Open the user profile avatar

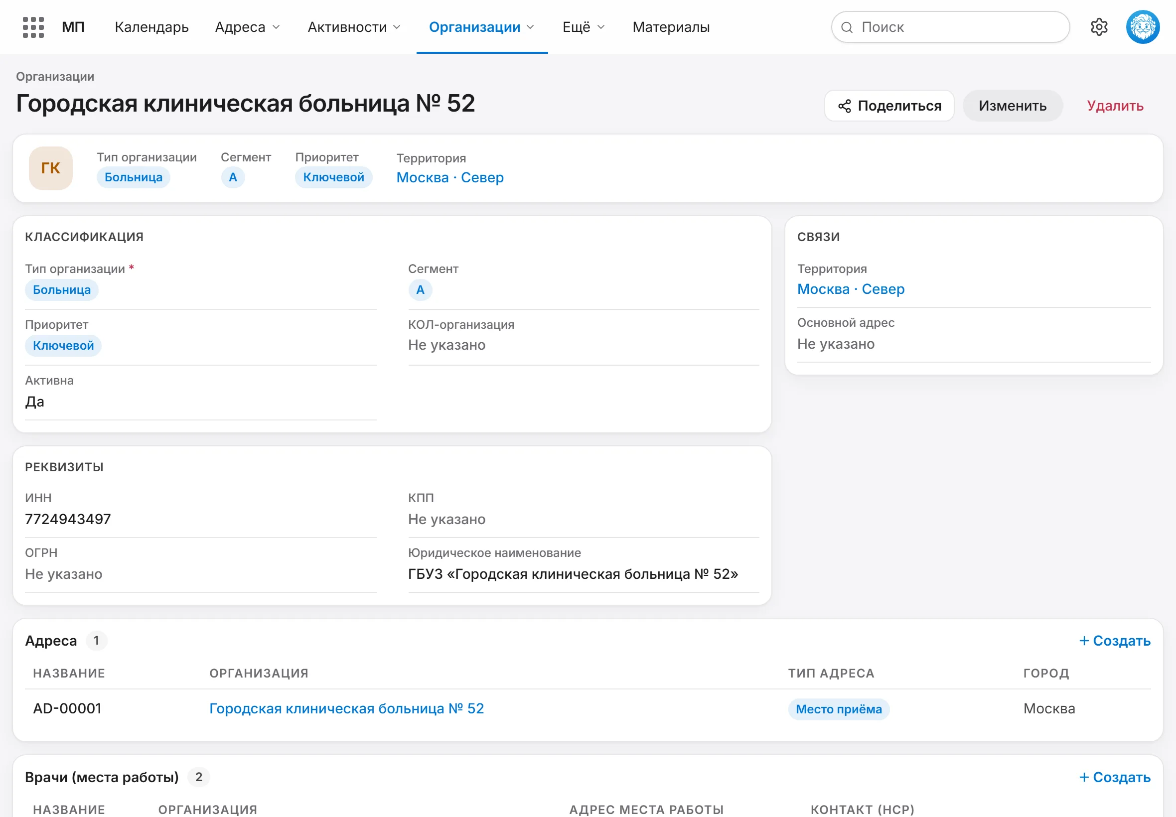1142,27
